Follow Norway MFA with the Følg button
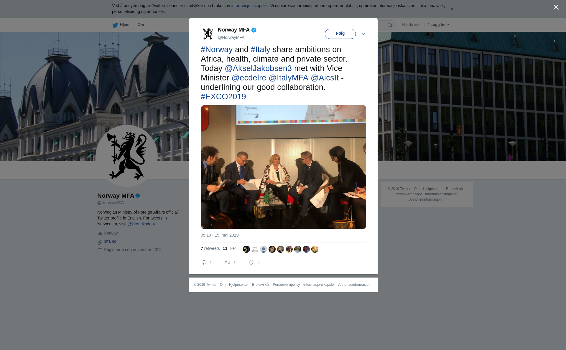 340,34
